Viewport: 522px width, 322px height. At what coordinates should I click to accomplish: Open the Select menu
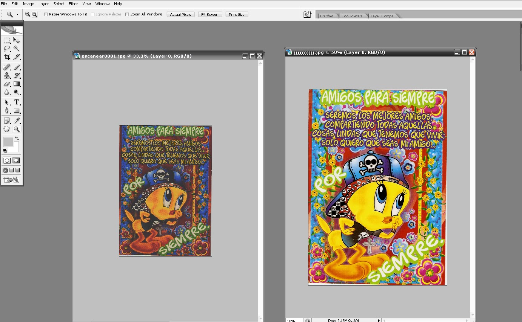tap(59, 4)
